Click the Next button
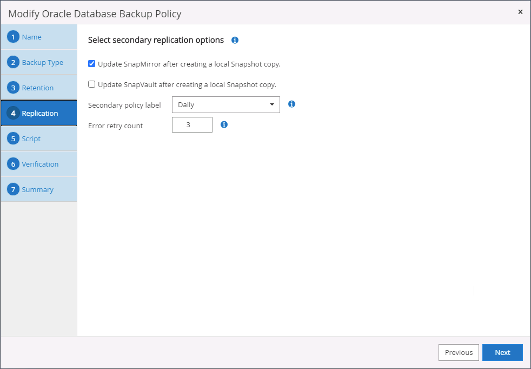The image size is (531, 369). 502,352
